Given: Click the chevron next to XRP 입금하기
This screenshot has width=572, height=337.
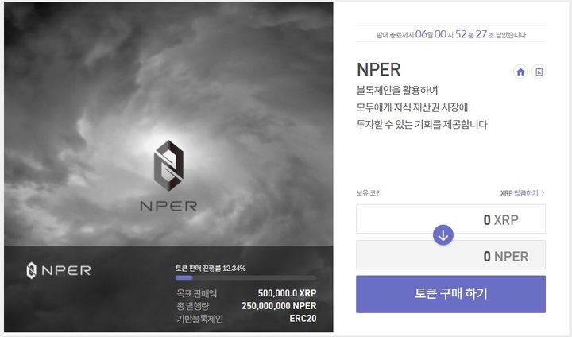Looking at the screenshot, I should (x=543, y=193).
